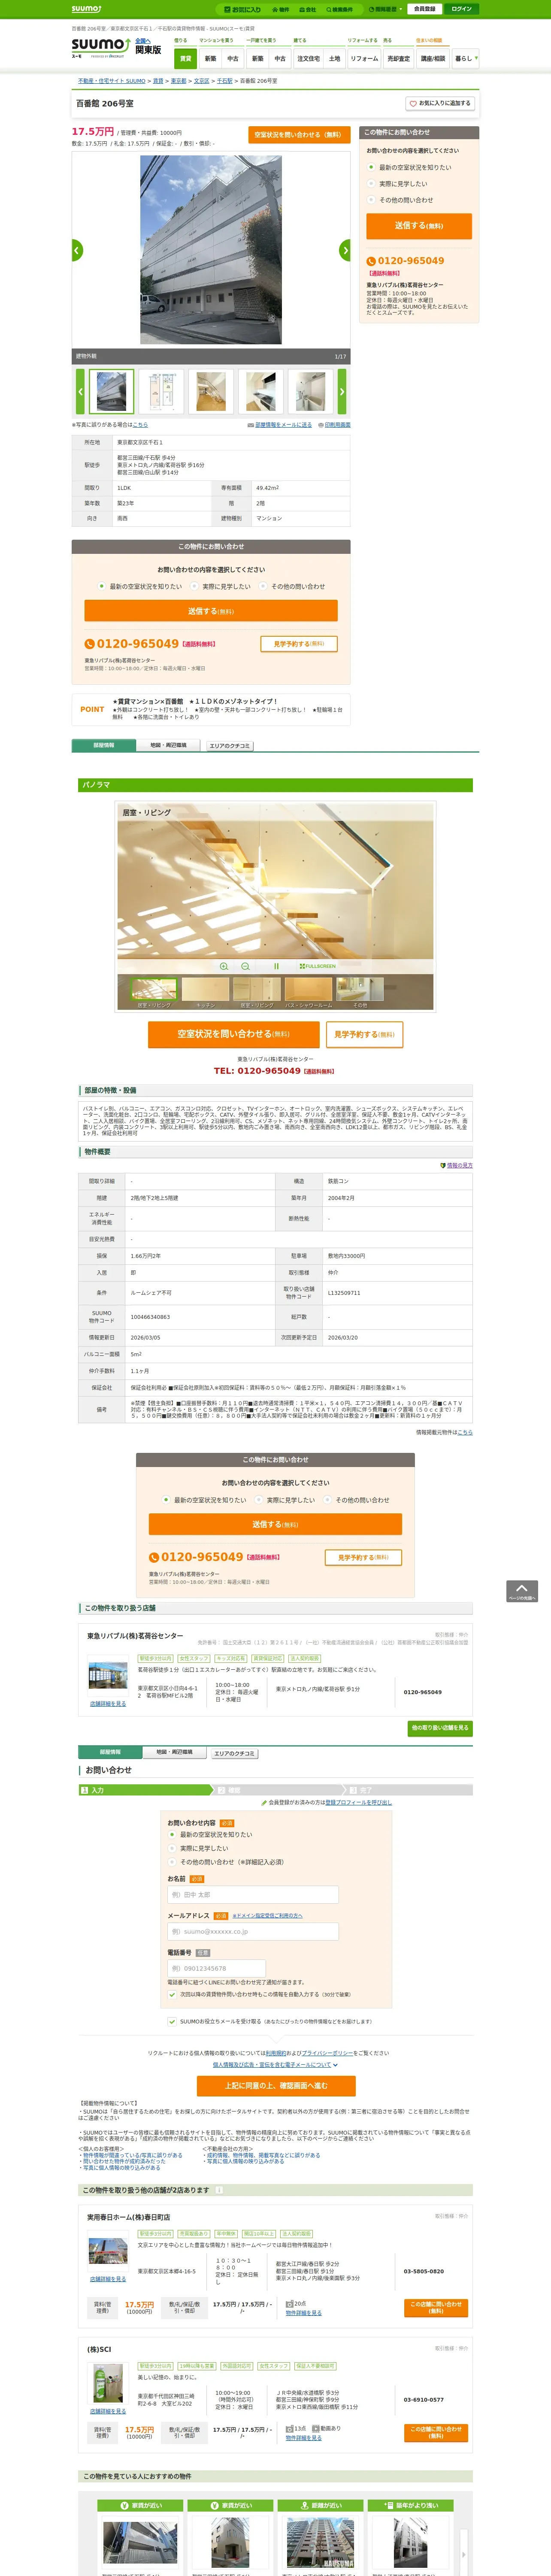
Task: Open 検索条件 saved search icon
Action: point(339,9)
